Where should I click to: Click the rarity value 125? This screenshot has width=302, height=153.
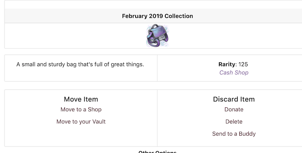click(243, 64)
